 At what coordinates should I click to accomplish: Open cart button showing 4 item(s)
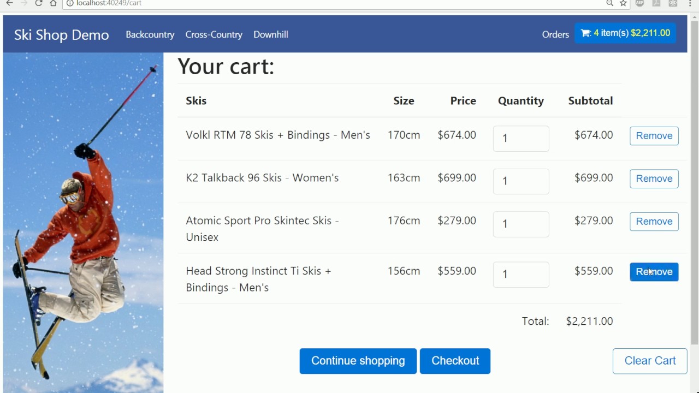(625, 33)
